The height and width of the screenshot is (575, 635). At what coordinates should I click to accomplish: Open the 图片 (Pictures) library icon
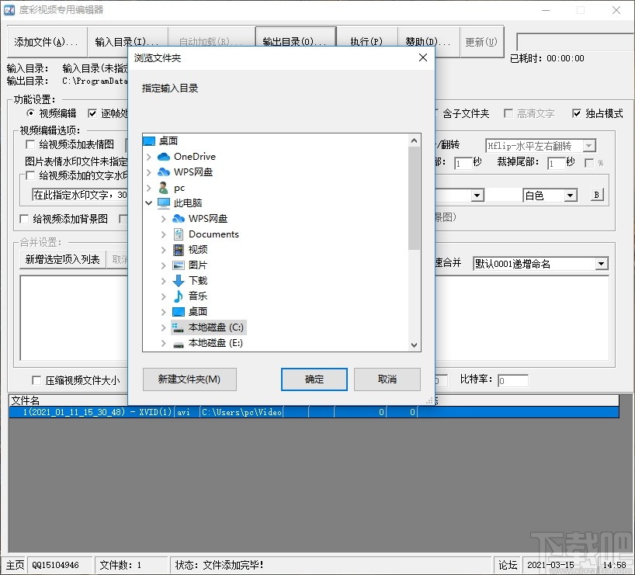178,265
